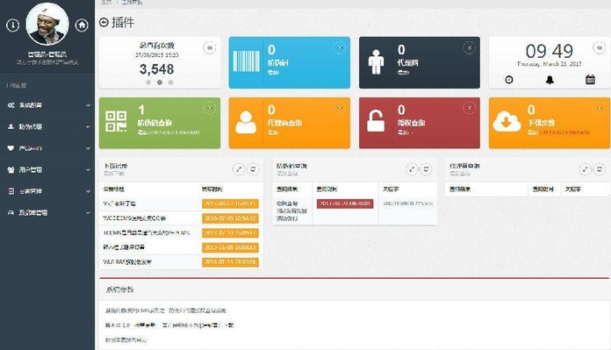Click the barcode icon on the blue card

coord(247,61)
